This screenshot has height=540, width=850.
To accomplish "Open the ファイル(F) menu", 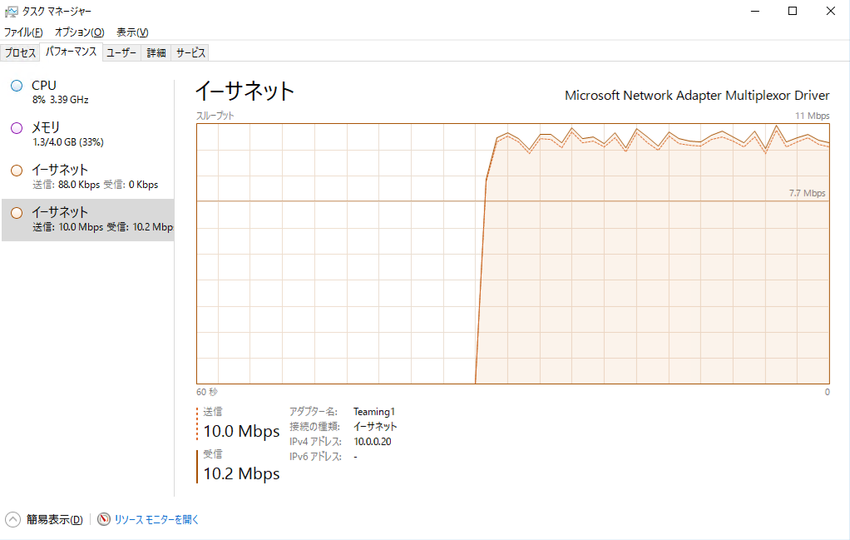I will coord(23,32).
